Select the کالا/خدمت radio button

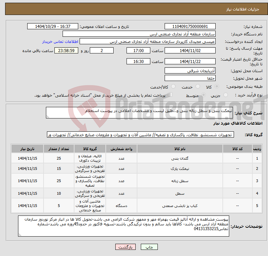[173, 86]
